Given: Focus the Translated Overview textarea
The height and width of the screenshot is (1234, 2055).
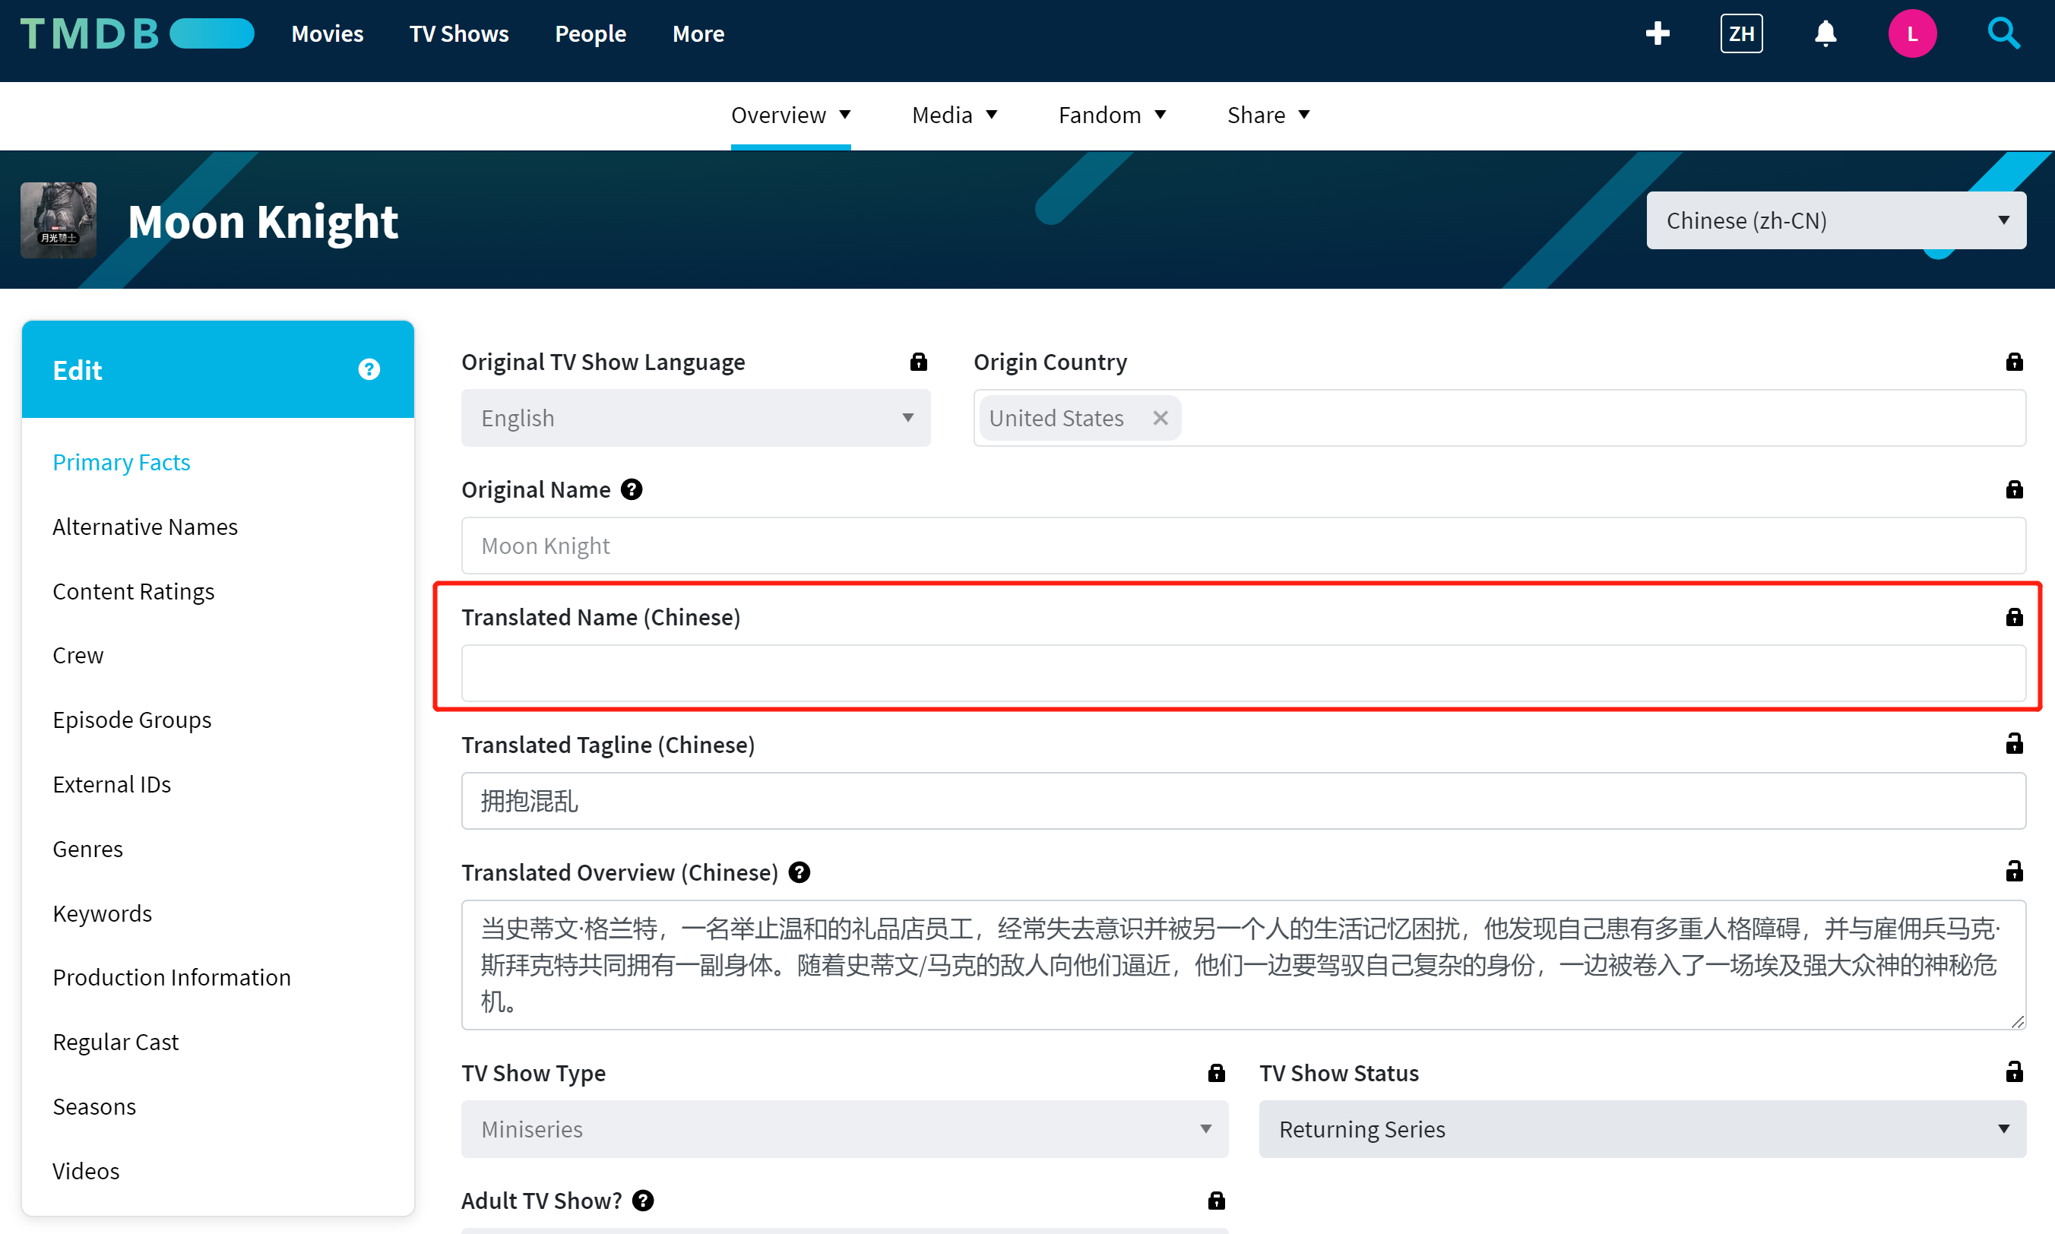Looking at the screenshot, I should tap(1243, 964).
